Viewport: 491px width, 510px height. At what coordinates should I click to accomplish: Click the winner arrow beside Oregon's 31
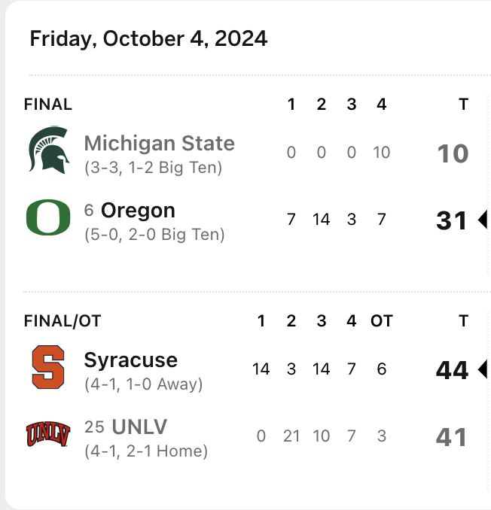pos(483,220)
